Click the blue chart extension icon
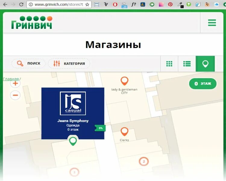This screenshot has width=226, height=181. [143, 5]
